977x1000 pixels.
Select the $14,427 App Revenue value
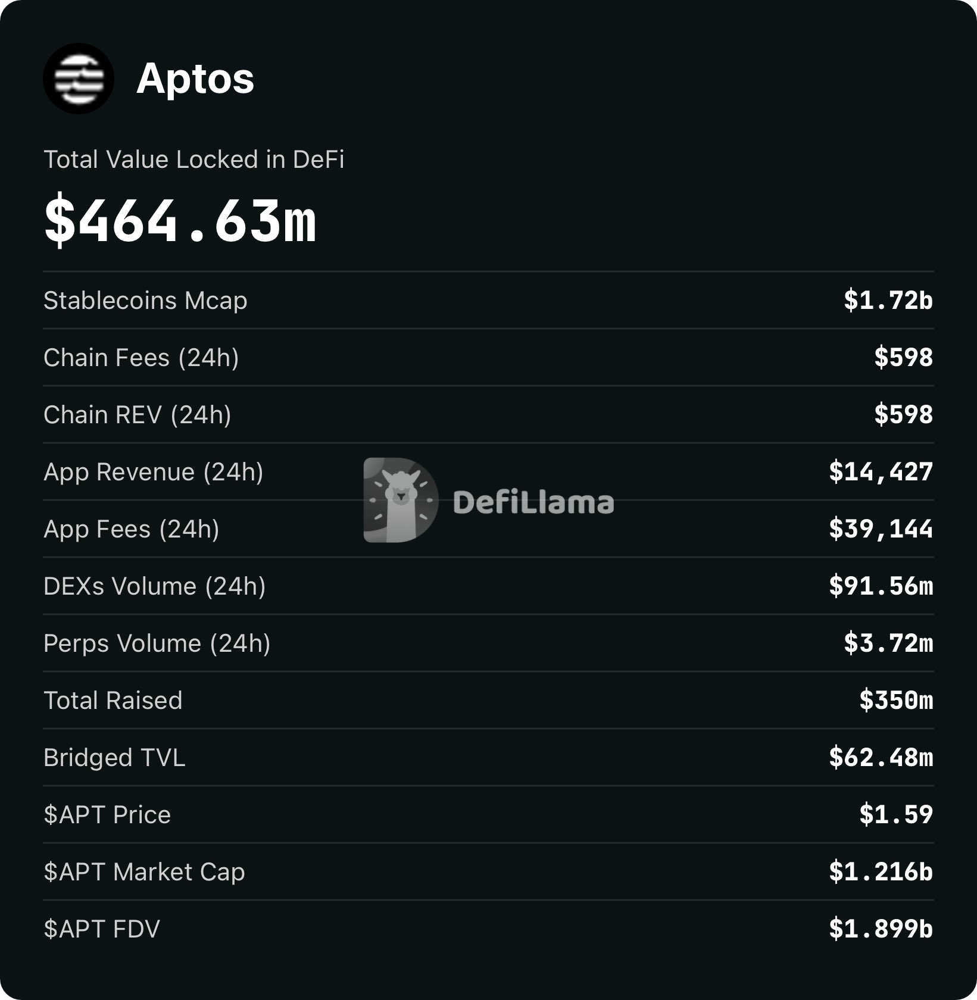pos(881,471)
